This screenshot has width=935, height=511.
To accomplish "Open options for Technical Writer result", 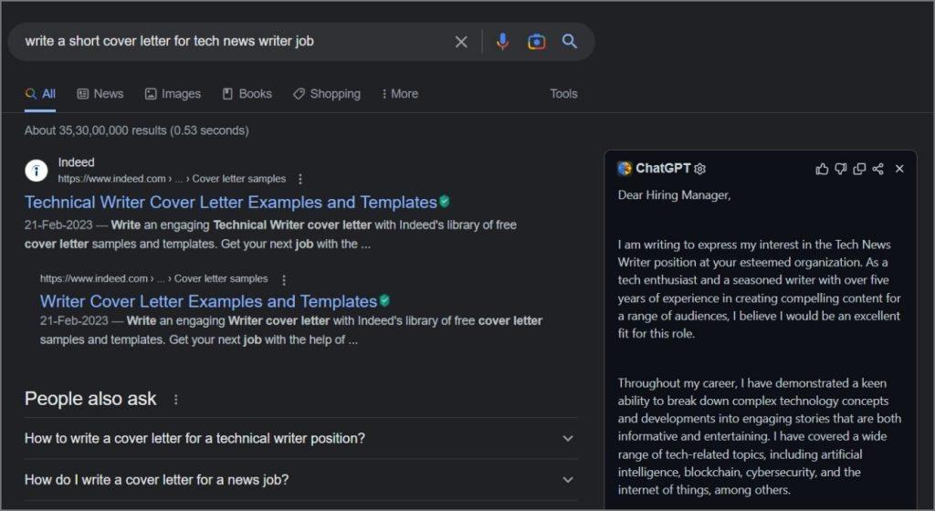I will 299,179.
